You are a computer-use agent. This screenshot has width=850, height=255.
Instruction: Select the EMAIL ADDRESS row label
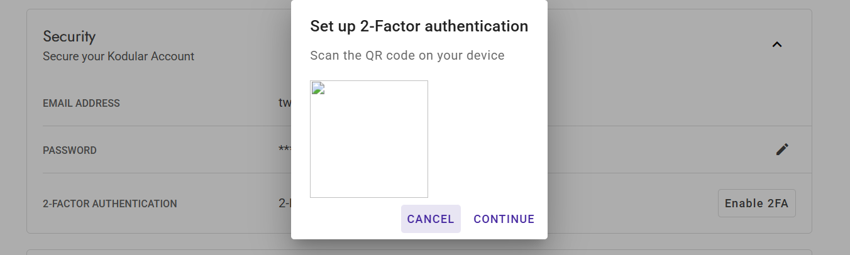tap(81, 103)
